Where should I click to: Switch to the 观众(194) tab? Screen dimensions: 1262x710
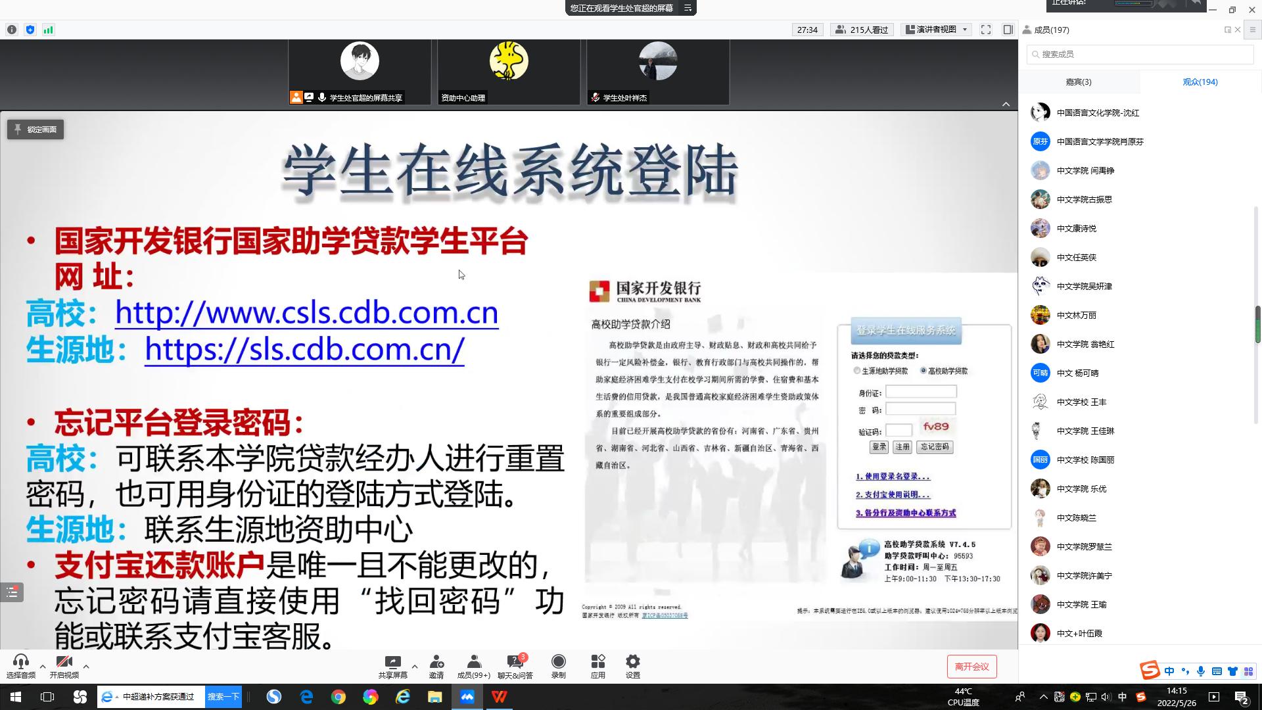point(1200,82)
